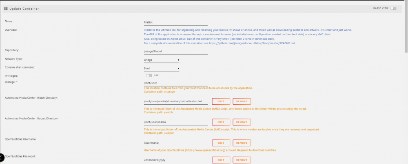Edit the OpenSubtitles Username setting

(221, 143)
